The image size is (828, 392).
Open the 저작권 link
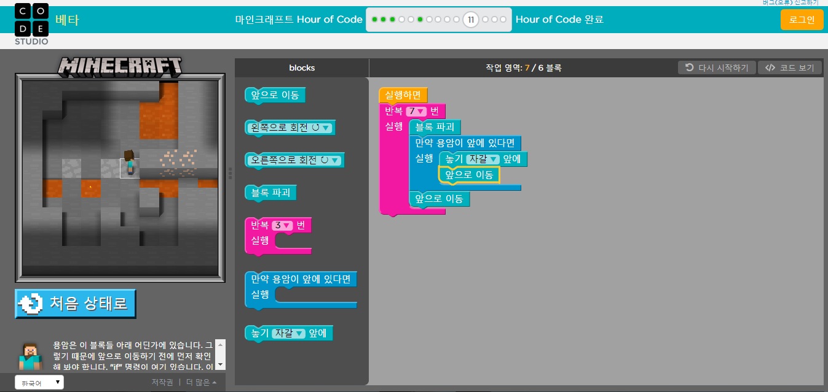click(x=162, y=382)
